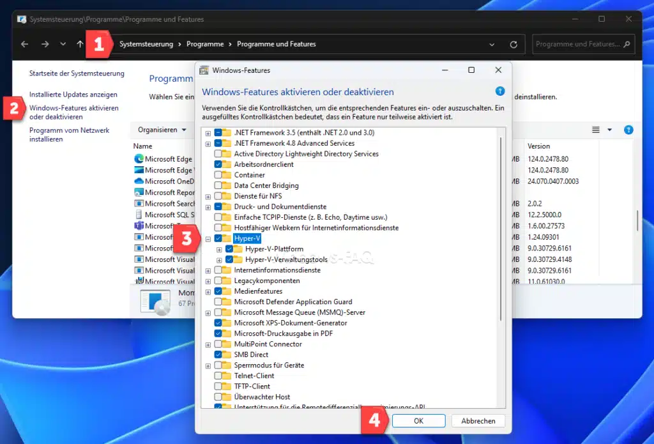Image resolution: width=654 pixels, height=444 pixels.
Task: Toggle Hyper-V checkbox
Action: 218,238
